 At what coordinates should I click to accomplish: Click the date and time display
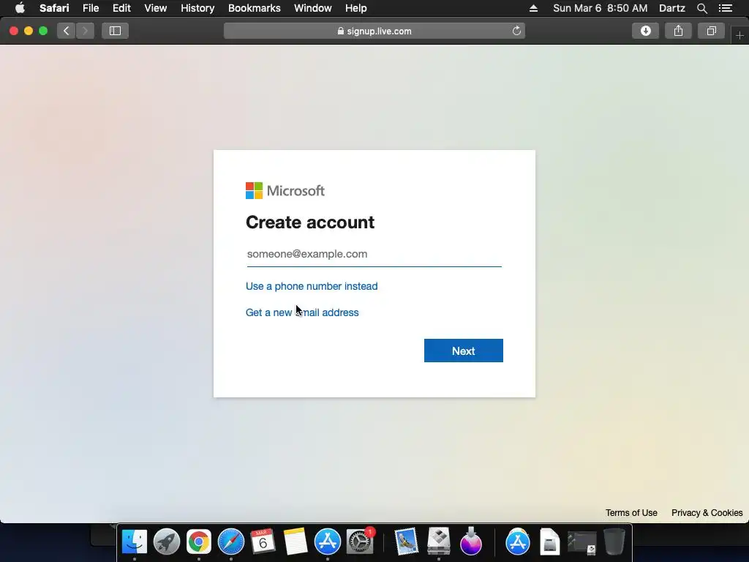tap(600, 8)
